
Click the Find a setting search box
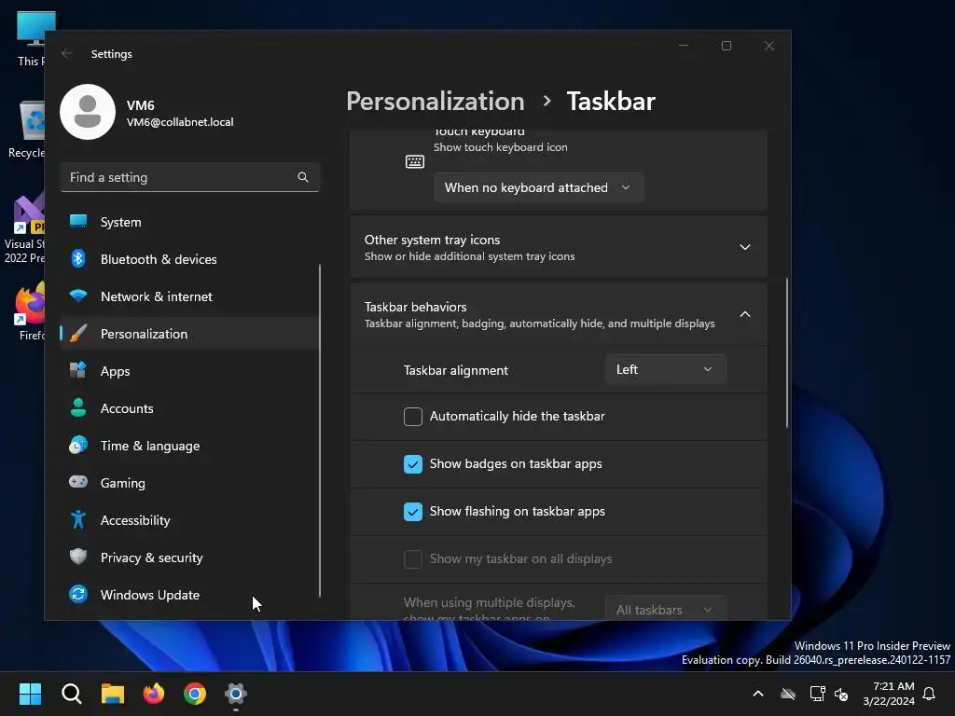[x=190, y=177]
